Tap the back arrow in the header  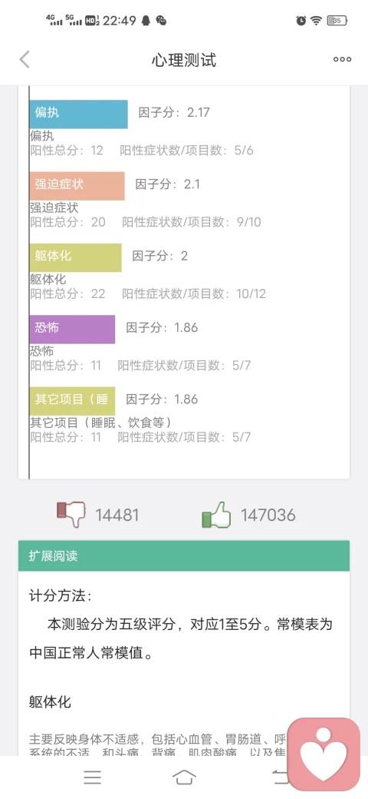pos(25,60)
